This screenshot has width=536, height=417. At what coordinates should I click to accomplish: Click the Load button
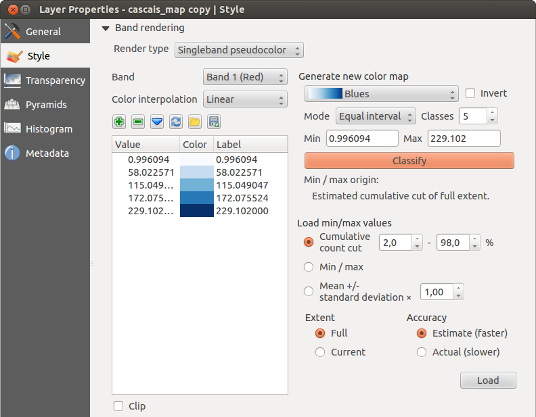[488, 381]
